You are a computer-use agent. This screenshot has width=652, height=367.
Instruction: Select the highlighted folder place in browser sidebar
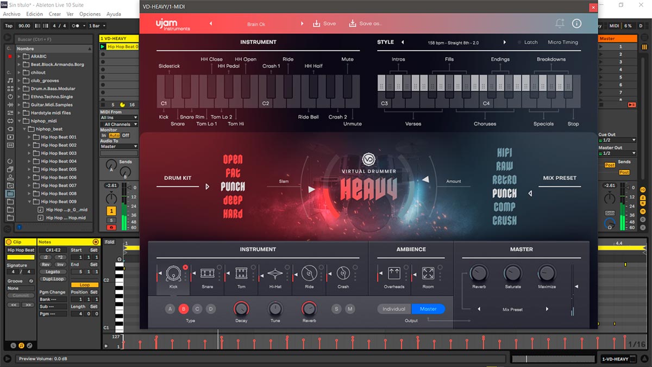[10, 193]
